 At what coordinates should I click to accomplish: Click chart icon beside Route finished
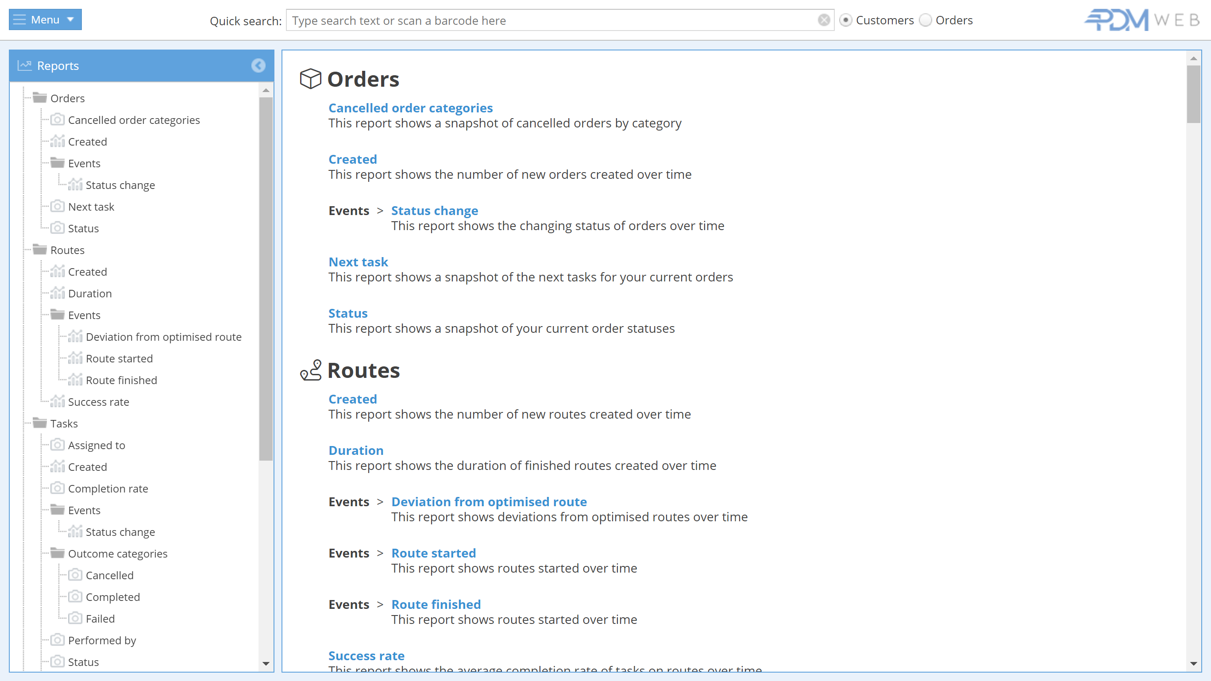pyautogui.click(x=75, y=380)
